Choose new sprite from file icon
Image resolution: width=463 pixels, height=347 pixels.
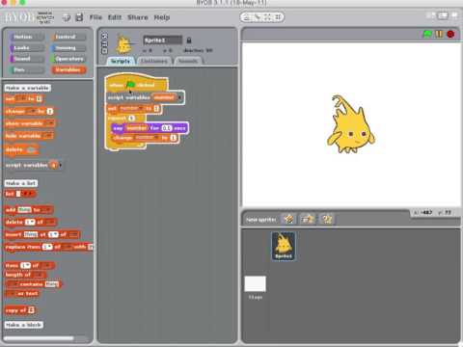[308, 219]
